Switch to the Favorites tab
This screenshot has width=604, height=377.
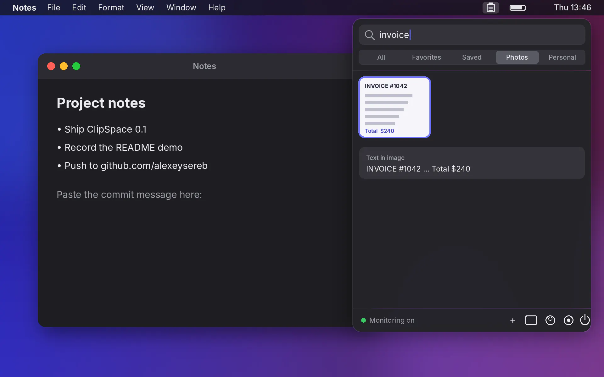tap(426, 57)
